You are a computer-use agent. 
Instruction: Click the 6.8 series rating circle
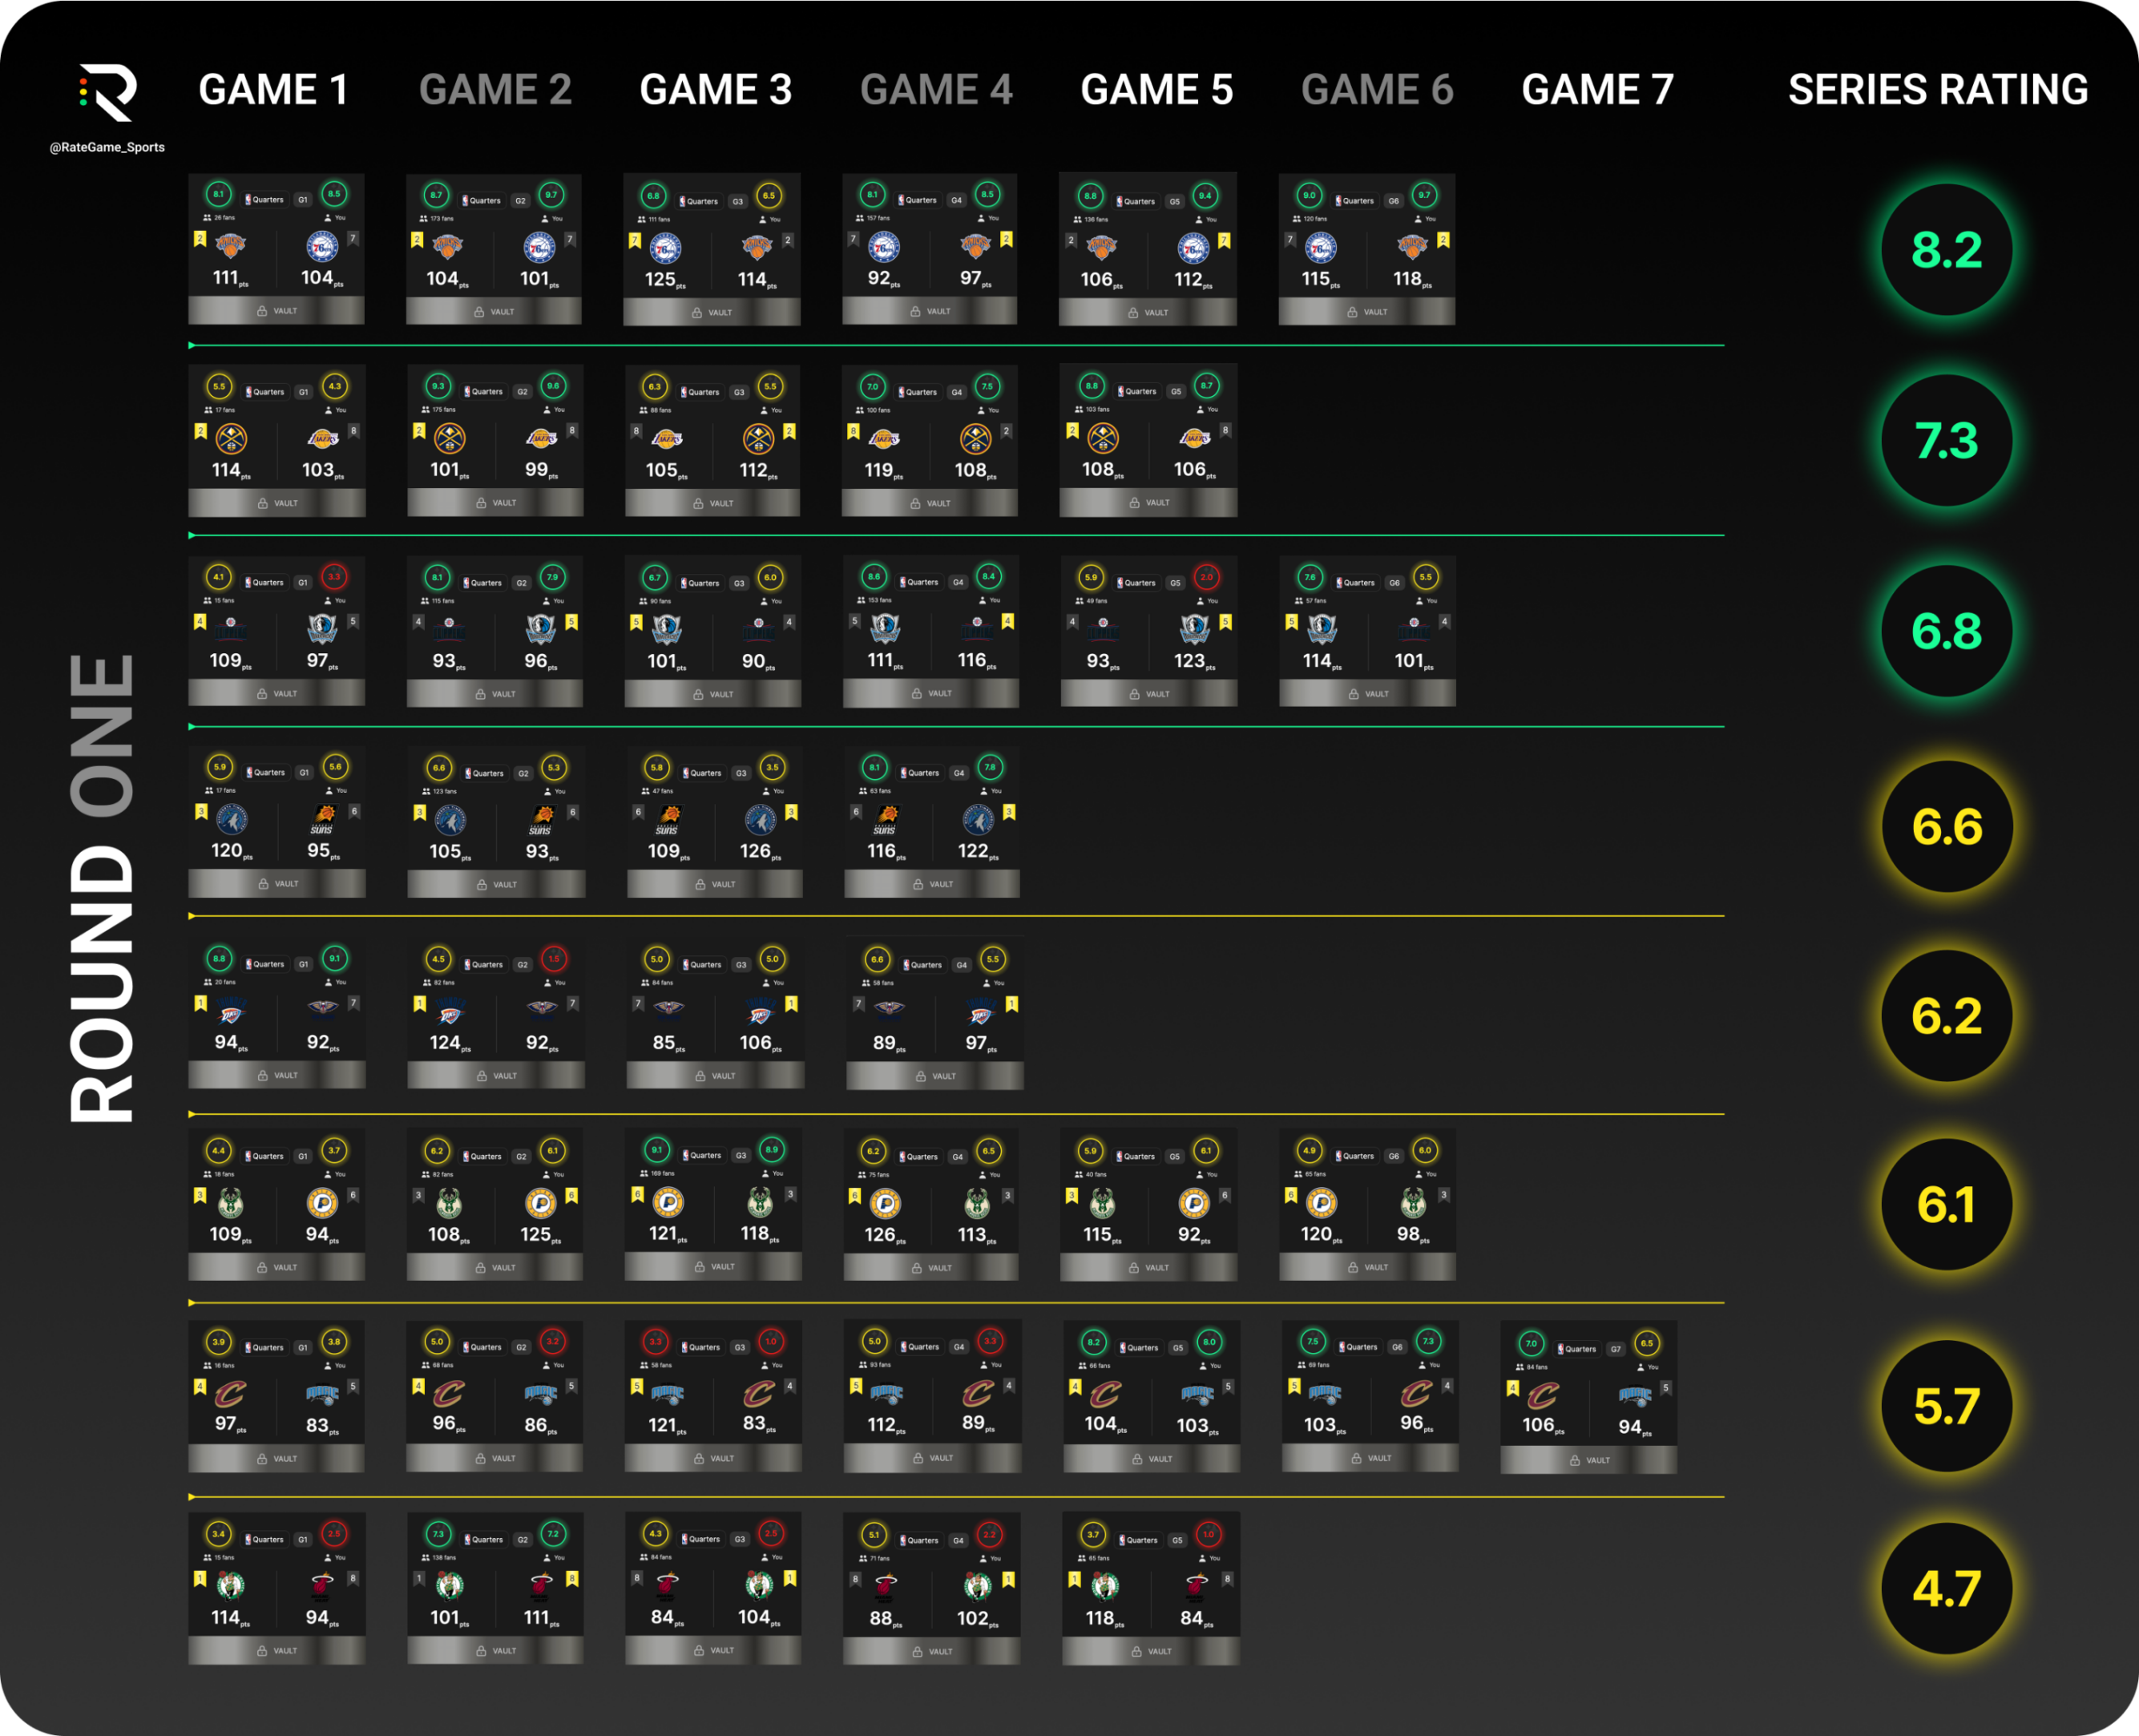(1946, 630)
